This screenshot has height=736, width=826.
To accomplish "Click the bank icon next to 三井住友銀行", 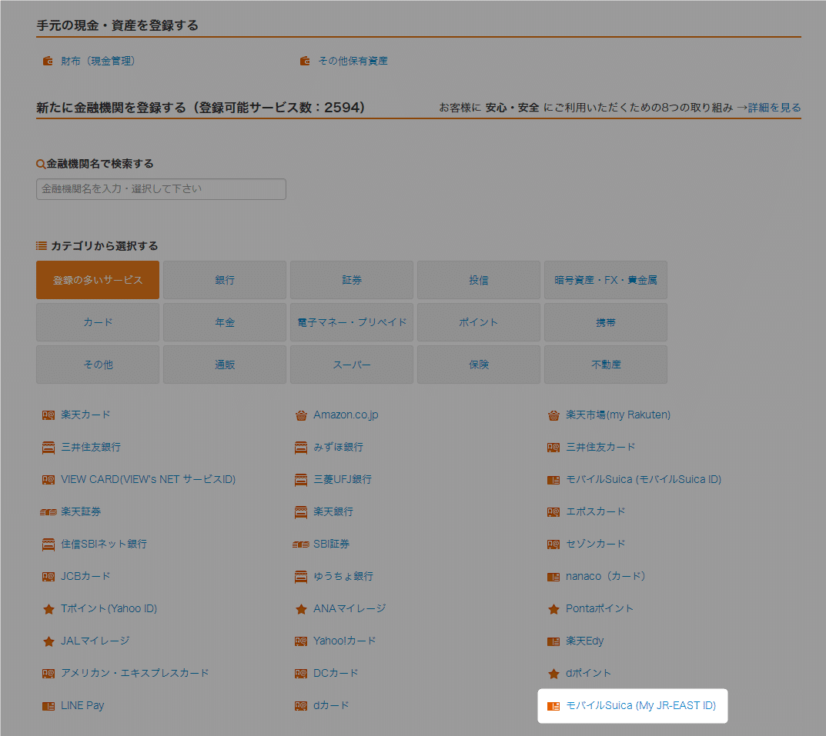I will 48,448.
